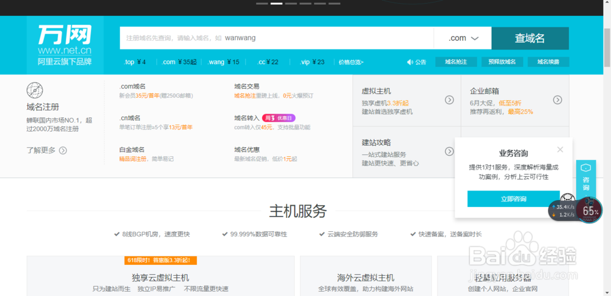Image resolution: width=611 pixels, height=296 pixels.
Task: Click the speaker icon beside 公告
Action: point(410,62)
